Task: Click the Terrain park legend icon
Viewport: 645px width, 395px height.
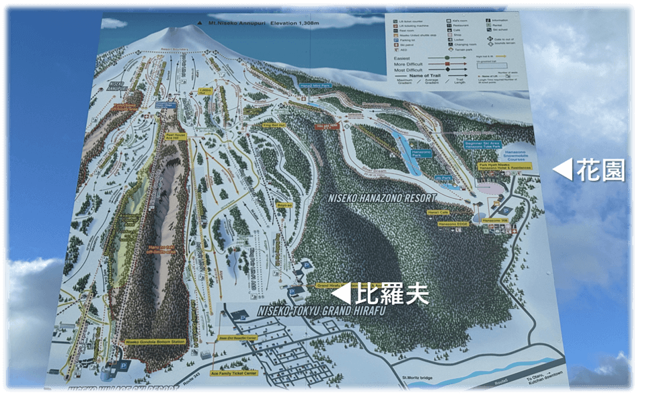Action: pyautogui.click(x=451, y=50)
